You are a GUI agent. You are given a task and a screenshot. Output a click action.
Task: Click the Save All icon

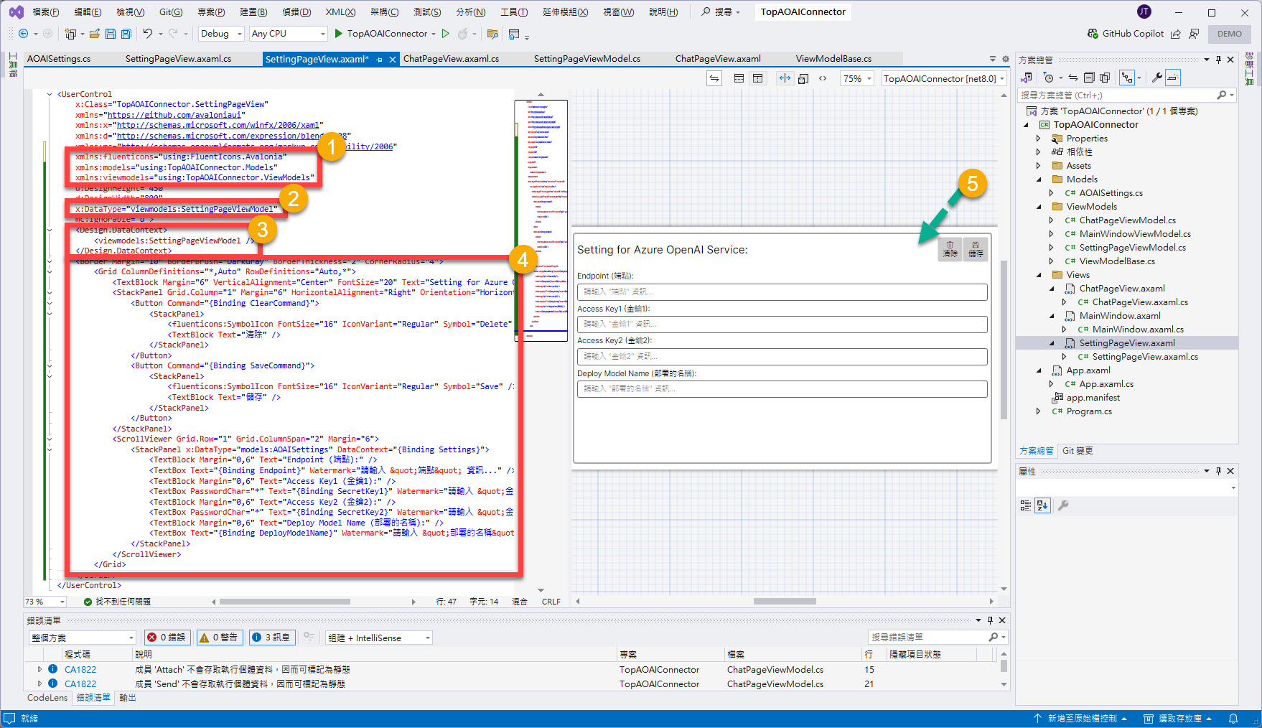click(126, 34)
